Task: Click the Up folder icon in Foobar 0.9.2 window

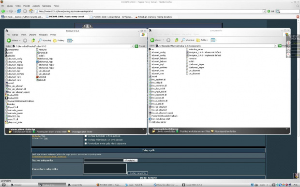Action: click(33, 40)
